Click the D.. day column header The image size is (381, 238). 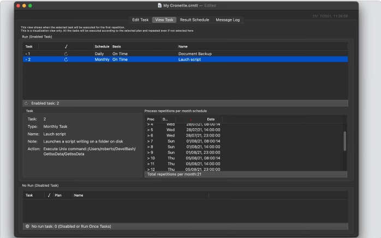pyautogui.click(x=165, y=120)
